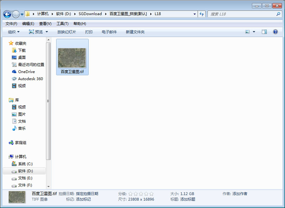The width and height of the screenshot is (285, 208).
Task: Set rating using the first star
Action: [130, 194]
